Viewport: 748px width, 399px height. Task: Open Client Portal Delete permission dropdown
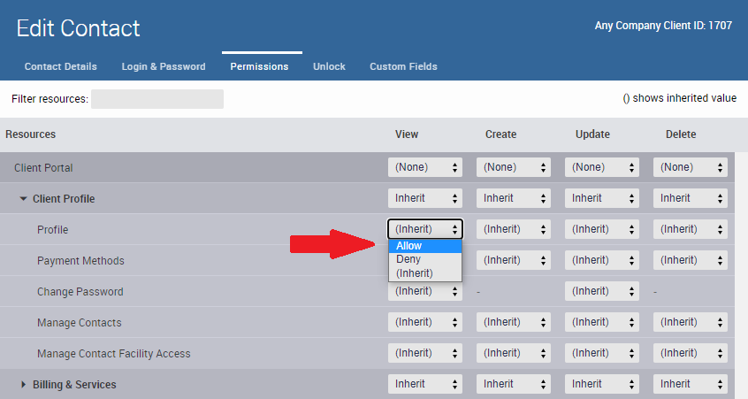point(691,167)
